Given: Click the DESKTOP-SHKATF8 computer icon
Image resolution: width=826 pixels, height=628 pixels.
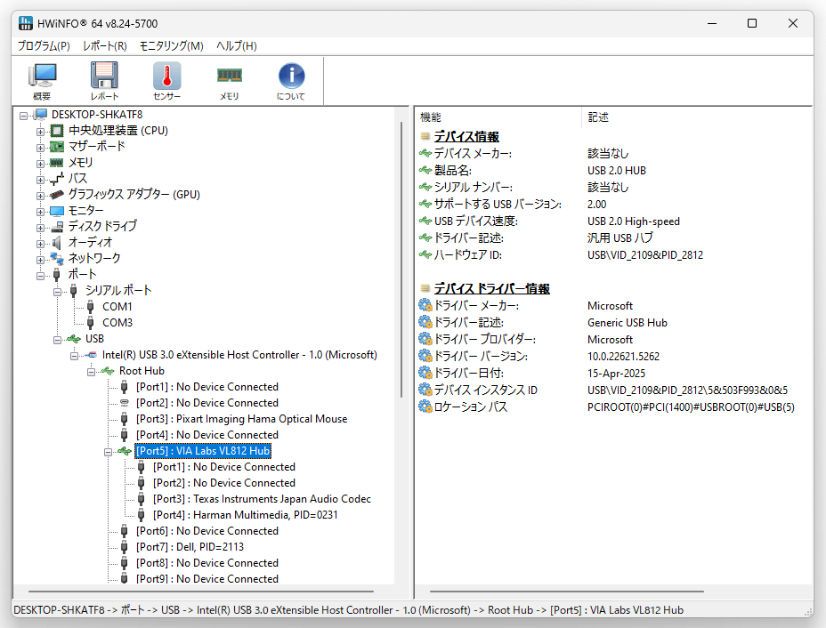Looking at the screenshot, I should [40, 114].
